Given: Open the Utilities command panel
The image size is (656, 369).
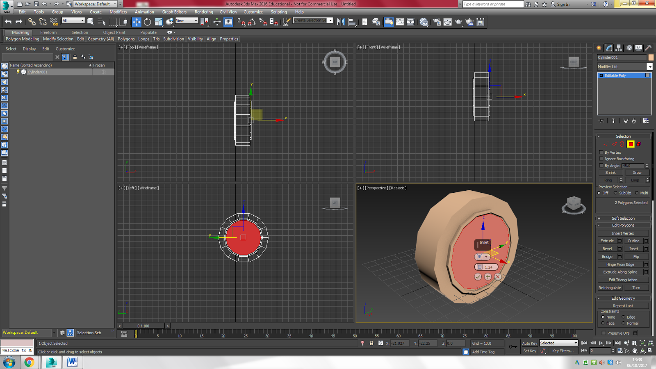Looking at the screenshot, I should tap(649, 48).
